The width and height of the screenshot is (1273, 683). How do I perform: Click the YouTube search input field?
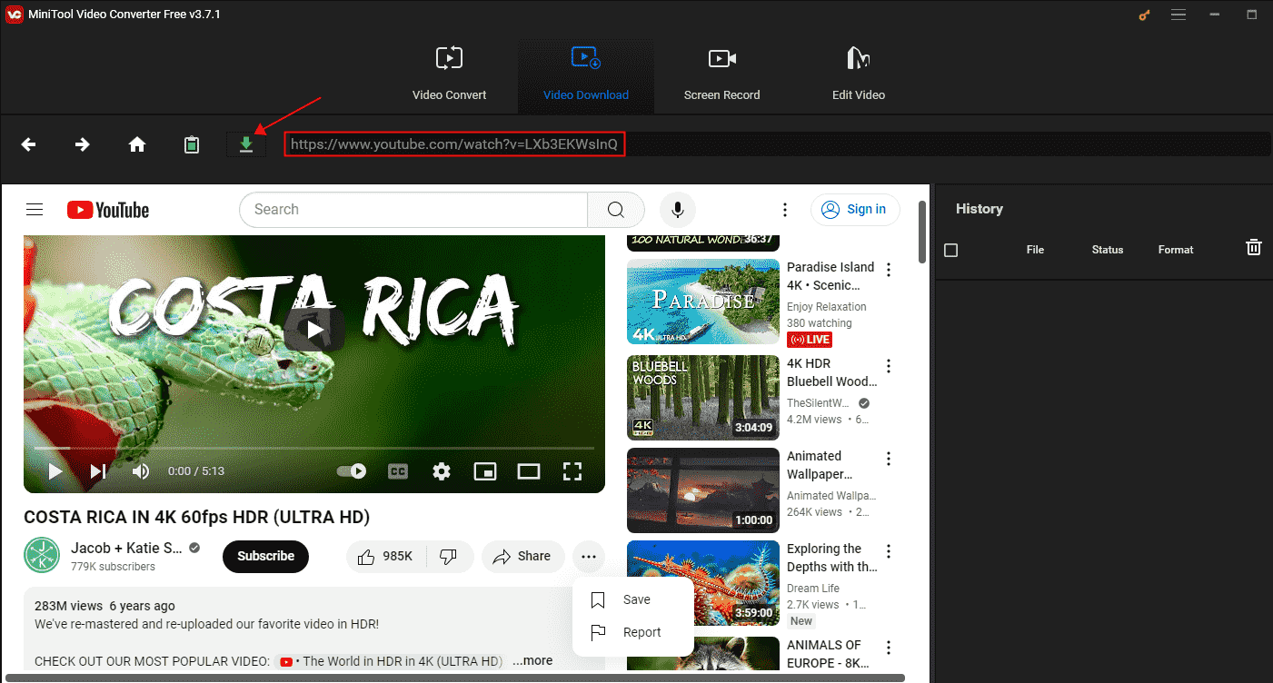pyautogui.click(x=413, y=210)
